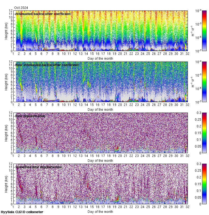This screenshot has height=215, width=209.
Task: Click "Height (km)" label of raw depolarisation plot
Action: 6,133
